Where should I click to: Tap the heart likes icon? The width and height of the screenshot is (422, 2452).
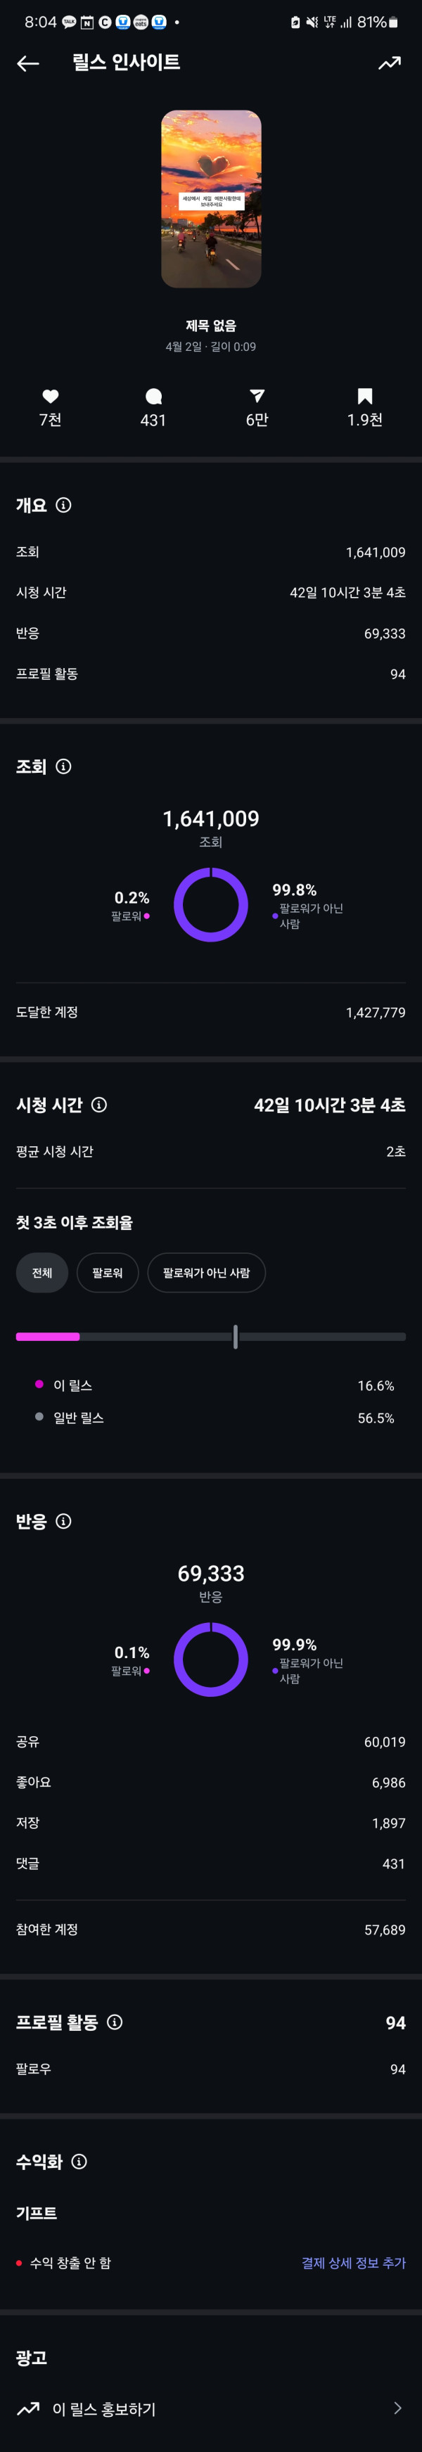click(51, 396)
